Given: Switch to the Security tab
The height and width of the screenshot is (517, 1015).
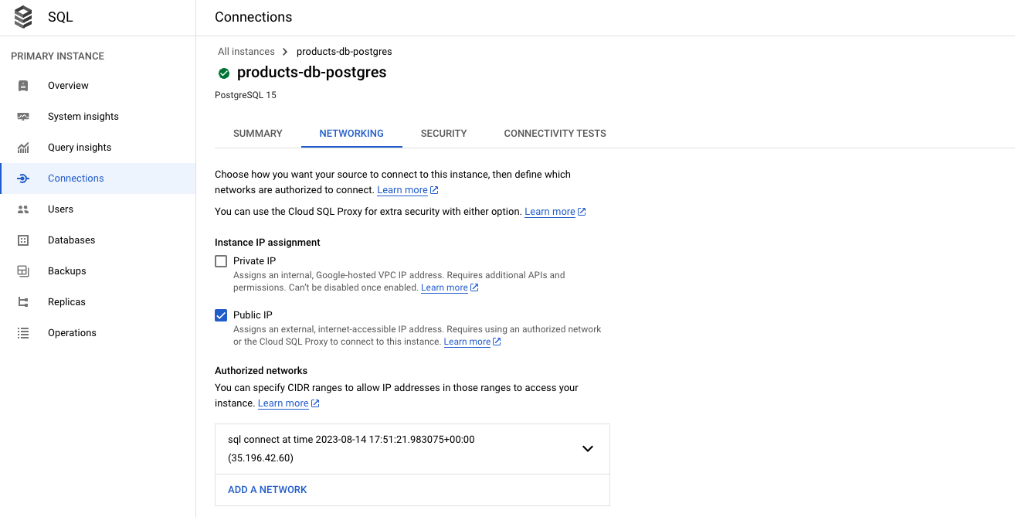Looking at the screenshot, I should pyautogui.click(x=443, y=134).
